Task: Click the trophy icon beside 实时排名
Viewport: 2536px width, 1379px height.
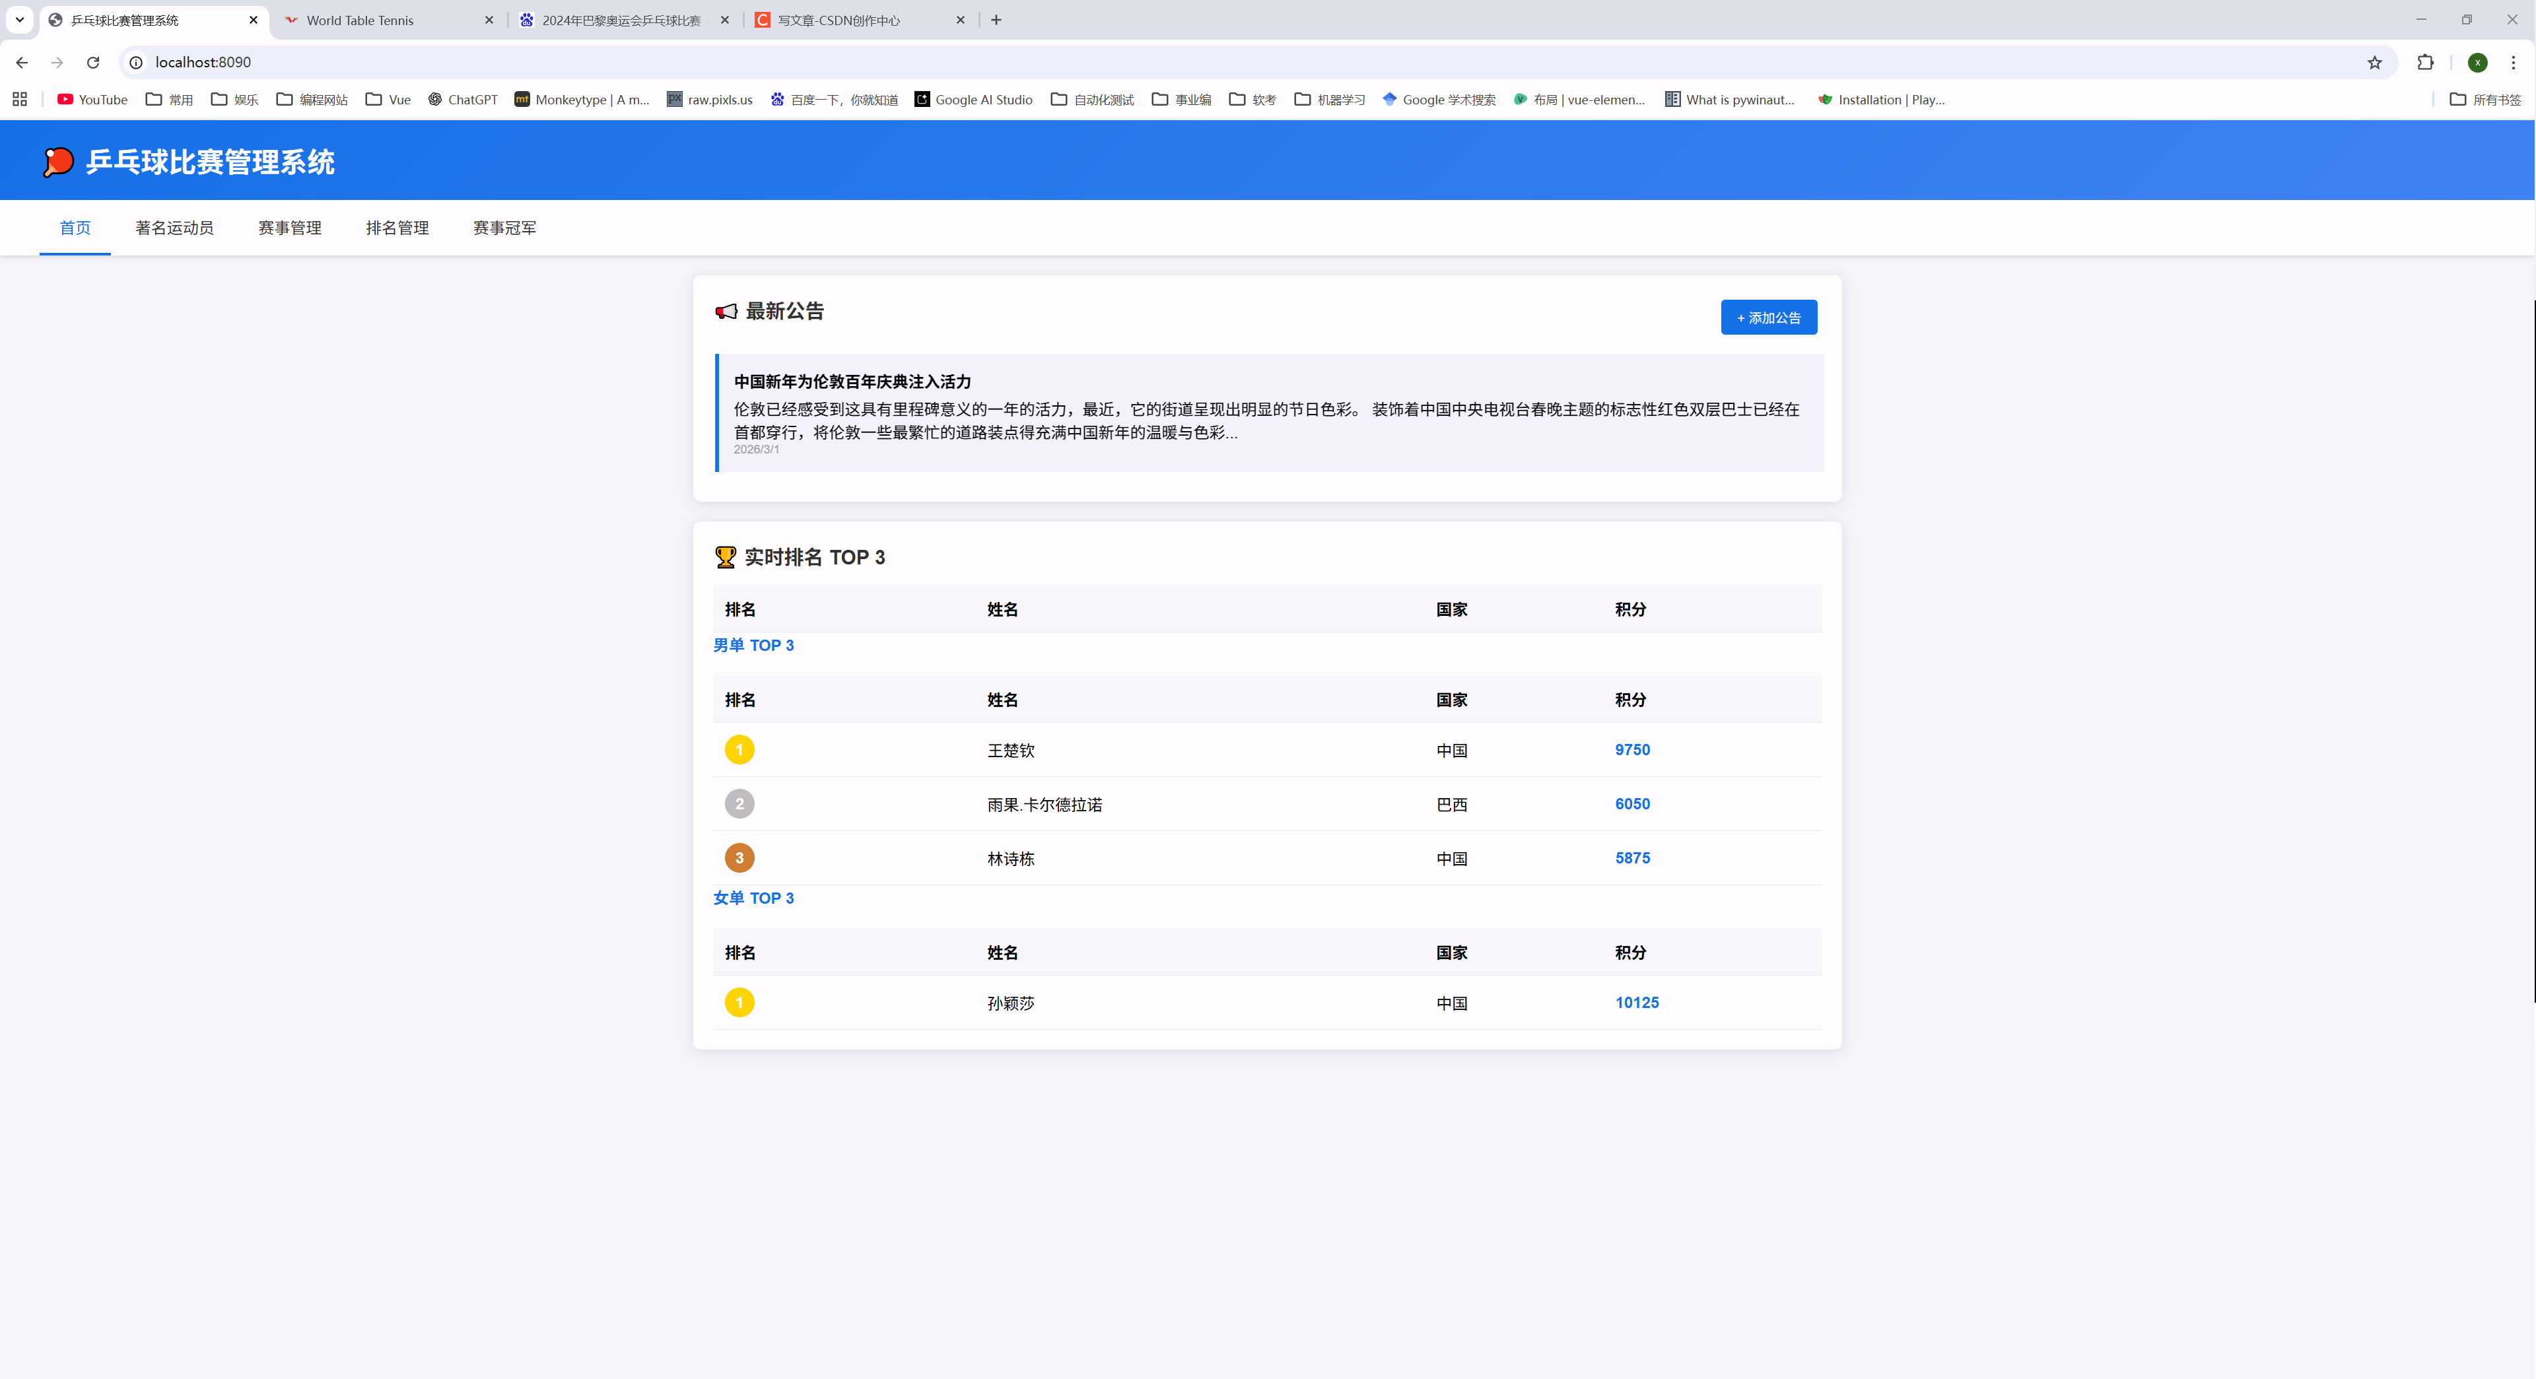Action: coord(724,557)
